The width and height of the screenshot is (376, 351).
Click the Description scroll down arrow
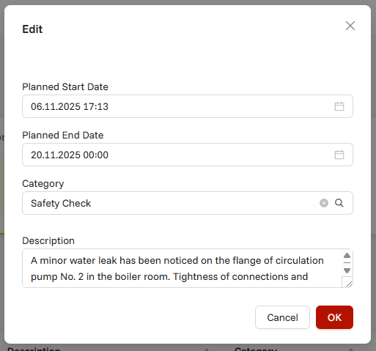pos(347,270)
